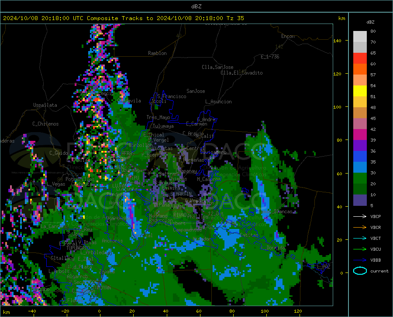The height and width of the screenshot is (317, 393).
Task: Click the 120 tick on the horizontal km axis
Action: [298, 311]
